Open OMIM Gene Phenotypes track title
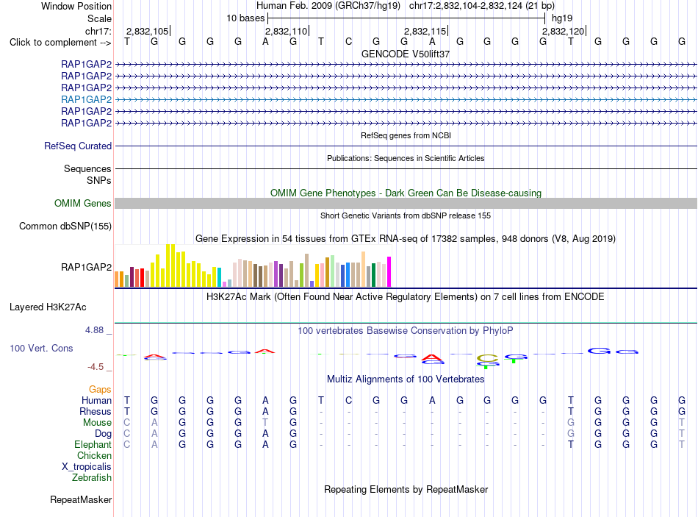 coord(406,193)
